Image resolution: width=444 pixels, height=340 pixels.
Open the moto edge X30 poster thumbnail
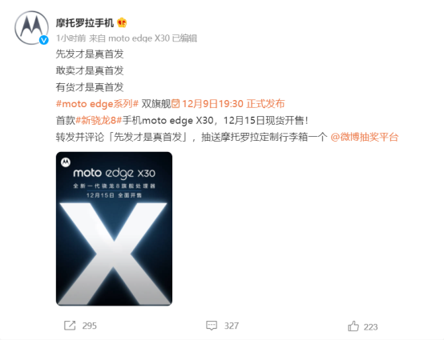tap(114, 229)
